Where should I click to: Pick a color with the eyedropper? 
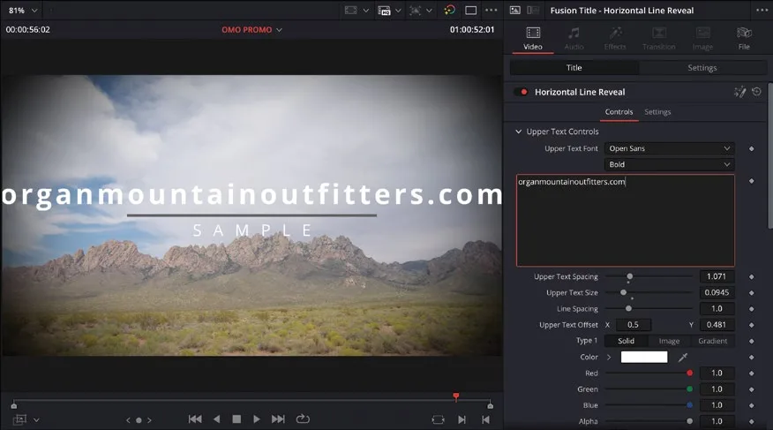point(683,357)
